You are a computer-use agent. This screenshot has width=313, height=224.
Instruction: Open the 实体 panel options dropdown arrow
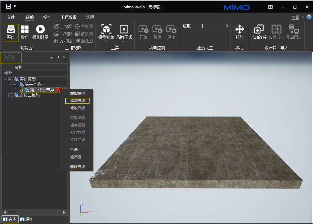(51, 58)
